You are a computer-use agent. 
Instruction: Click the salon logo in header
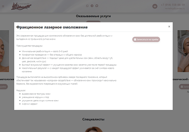click(x=21, y=6)
